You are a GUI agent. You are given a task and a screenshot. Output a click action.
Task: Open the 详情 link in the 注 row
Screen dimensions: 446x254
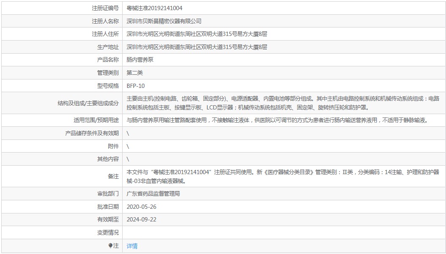[x=132, y=246]
